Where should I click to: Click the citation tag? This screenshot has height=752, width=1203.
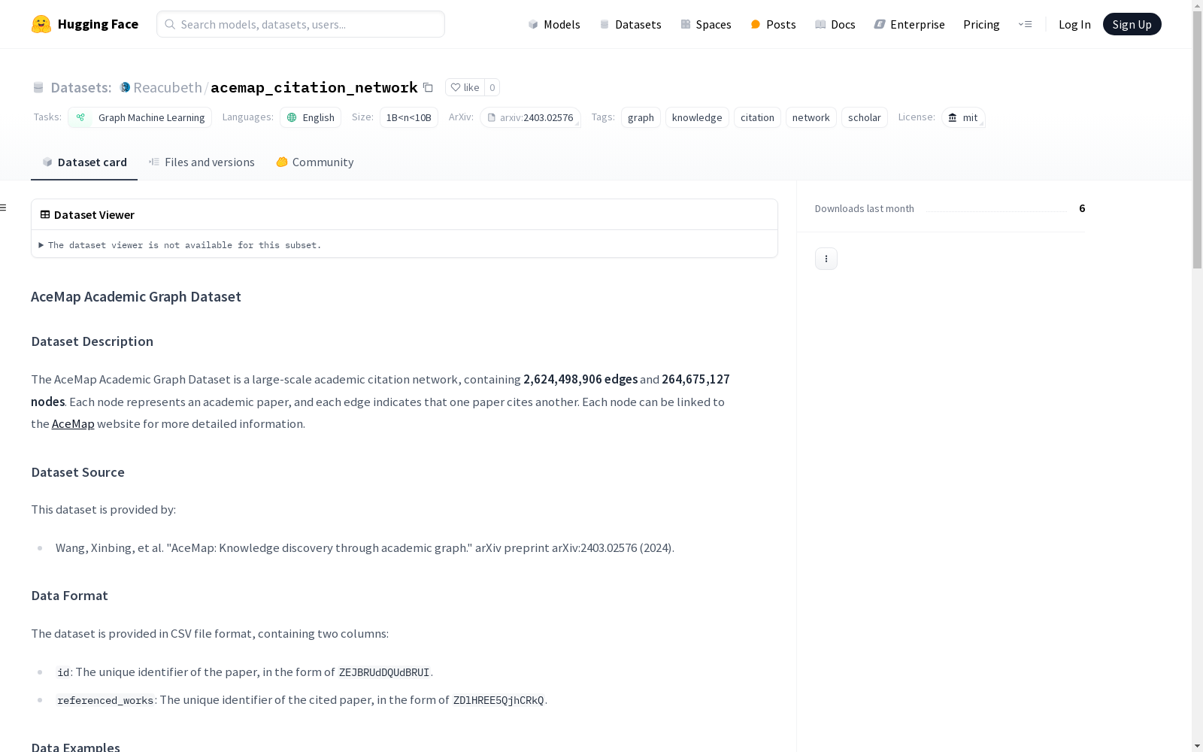tap(757, 117)
